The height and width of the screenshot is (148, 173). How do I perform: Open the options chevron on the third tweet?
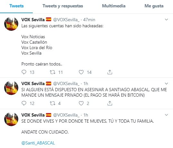pyautogui.click(x=166, y=115)
